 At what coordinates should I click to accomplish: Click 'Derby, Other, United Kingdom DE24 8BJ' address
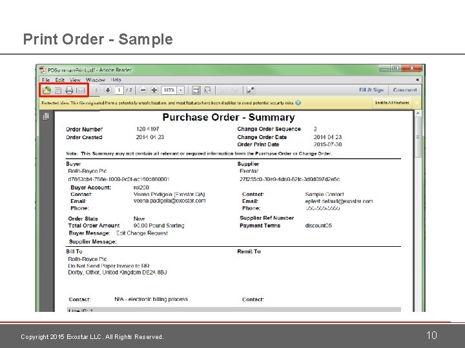click(117, 272)
